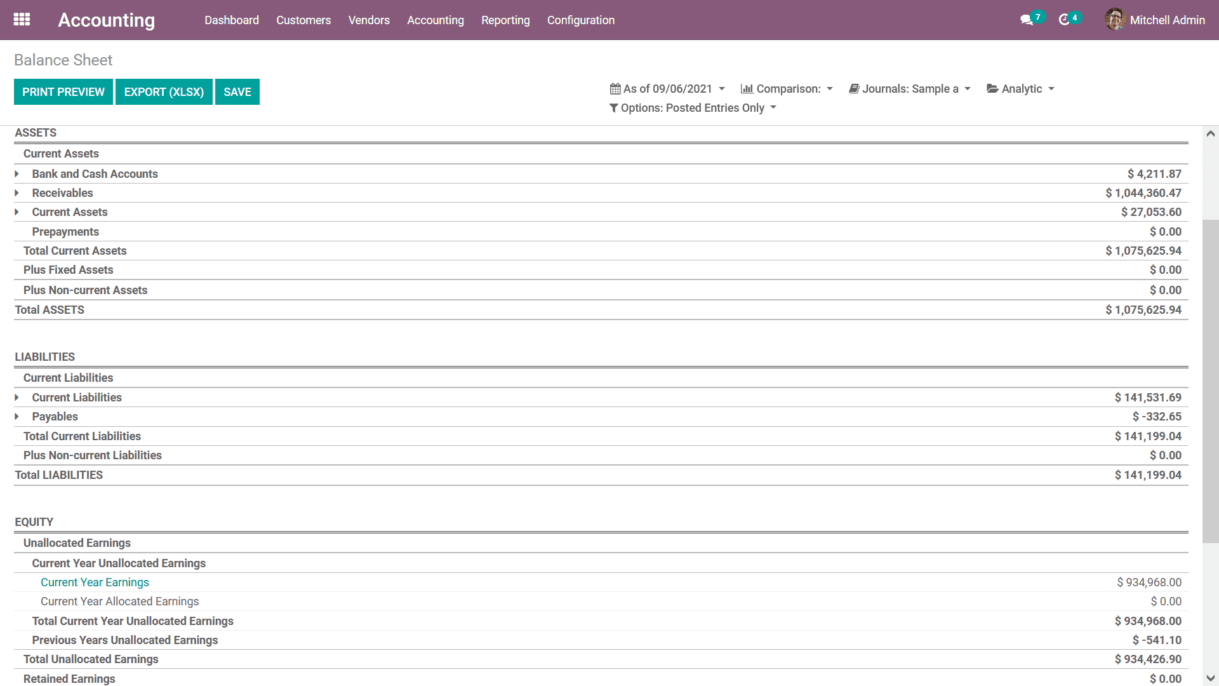This screenshot has height=686, width=1219.
Task: Click Mitchell Admin's avatar picture
Action: point(1115,20)
